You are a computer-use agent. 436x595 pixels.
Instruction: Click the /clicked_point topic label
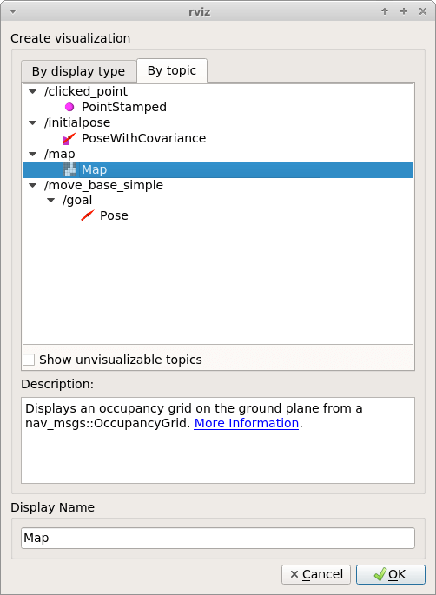click(86, 91)
